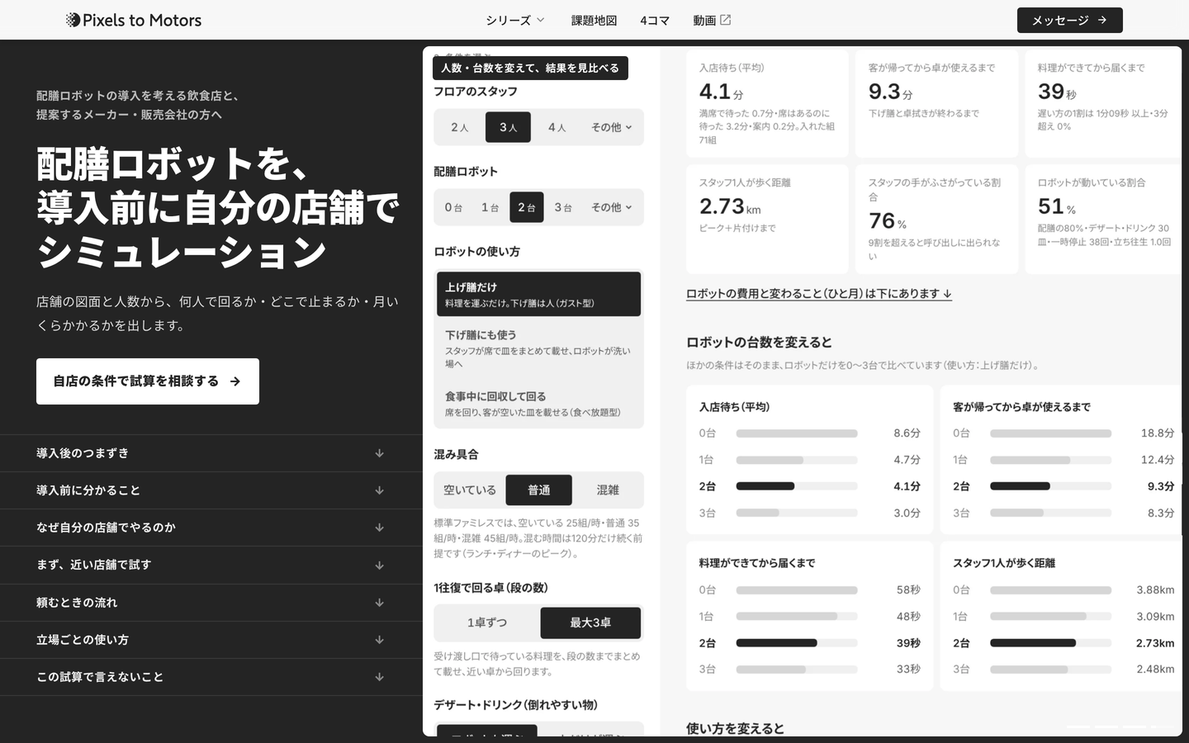This screenshot has height=743, width=1189.
Task: Select 1卓ずつ per-trip option
Action: click(x=487, y=623)
